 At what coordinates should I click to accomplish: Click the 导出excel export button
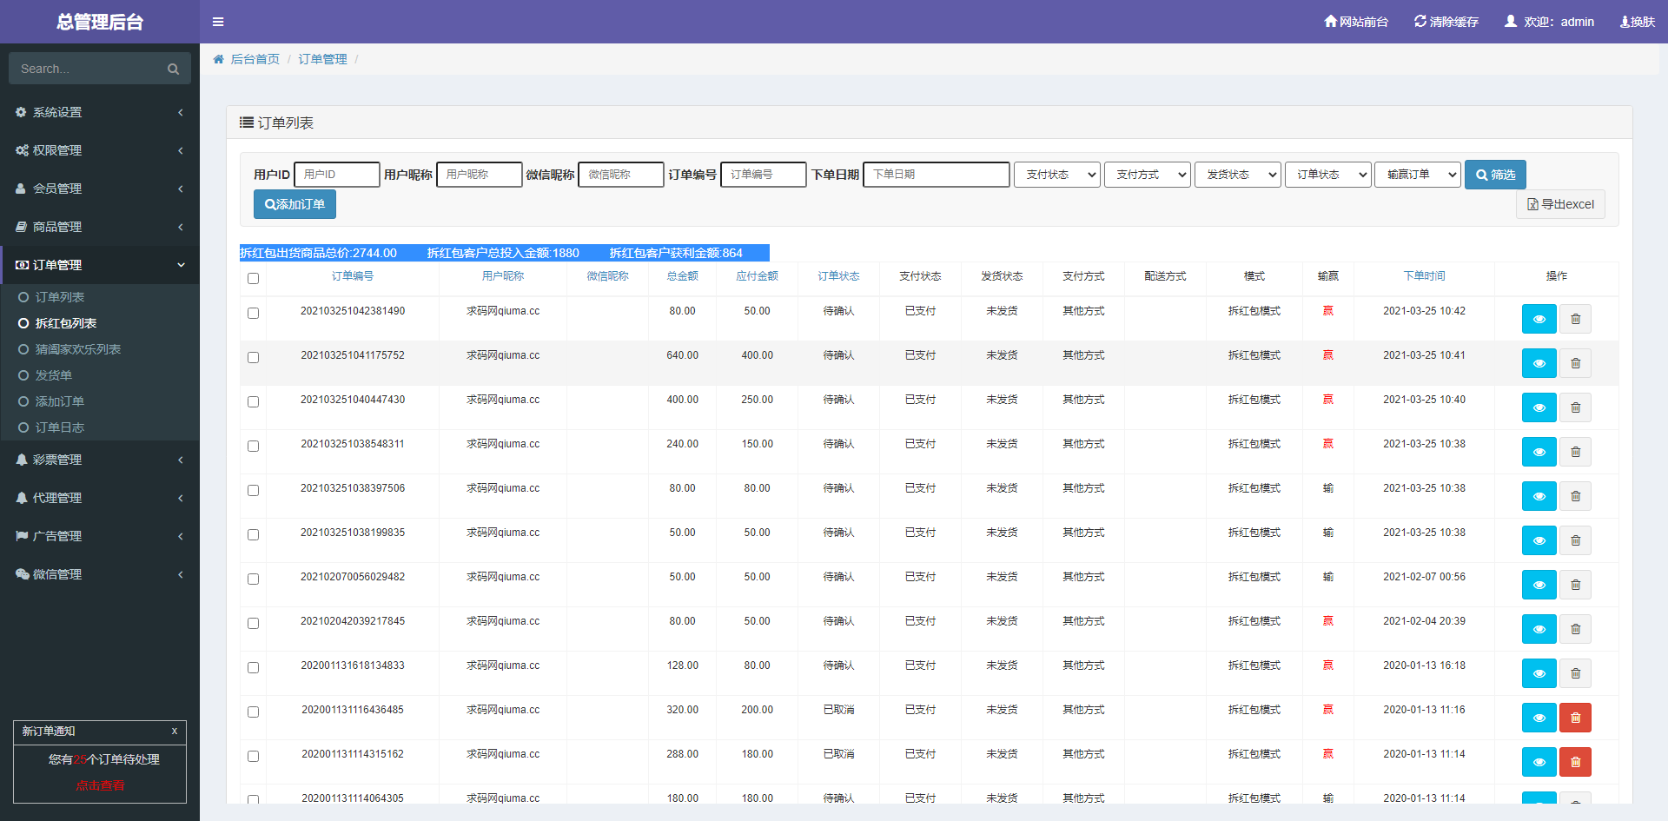point(1560,204)
